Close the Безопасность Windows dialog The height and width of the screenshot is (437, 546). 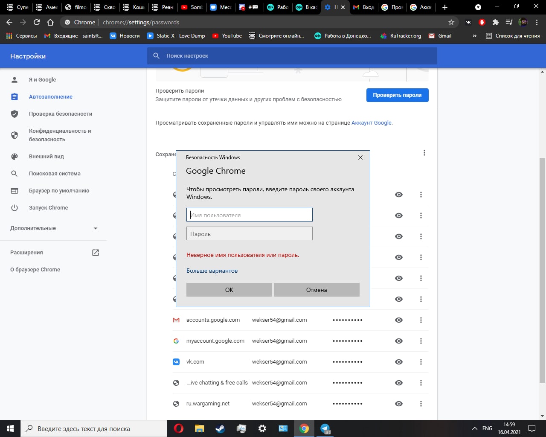360,157
